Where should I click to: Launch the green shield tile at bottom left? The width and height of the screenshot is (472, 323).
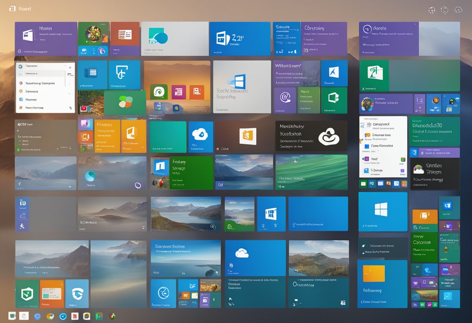point(27,294)
